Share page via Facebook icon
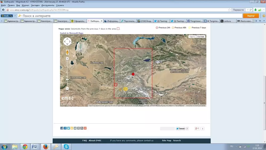266x150 pixels. pyautogui.click(x=62, y=128)
